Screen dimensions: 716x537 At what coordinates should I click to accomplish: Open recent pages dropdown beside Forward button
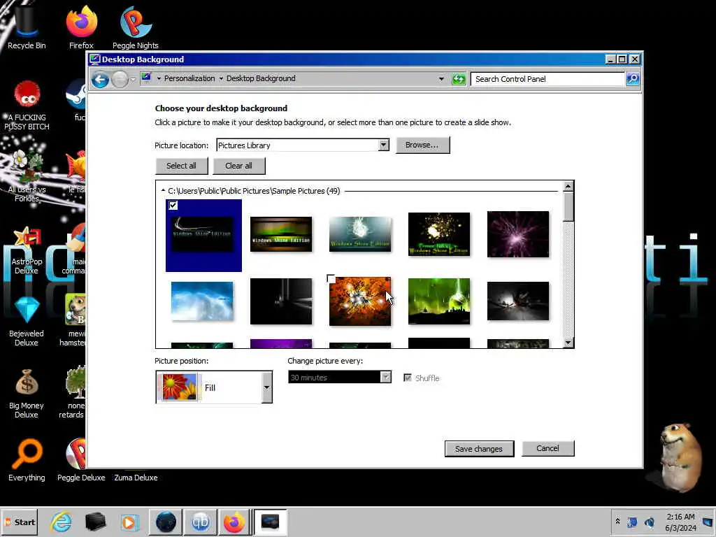click(x=132, y=80)
